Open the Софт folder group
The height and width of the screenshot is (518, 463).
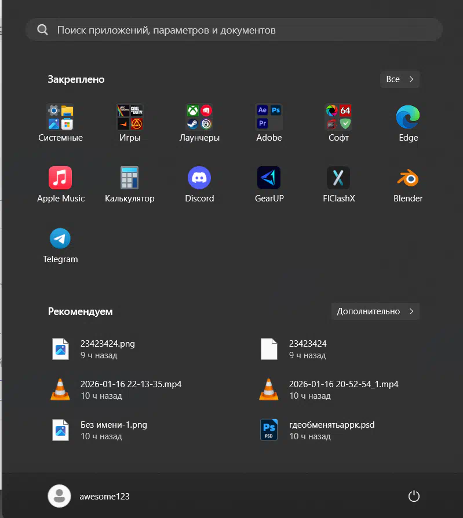(338, 117)
